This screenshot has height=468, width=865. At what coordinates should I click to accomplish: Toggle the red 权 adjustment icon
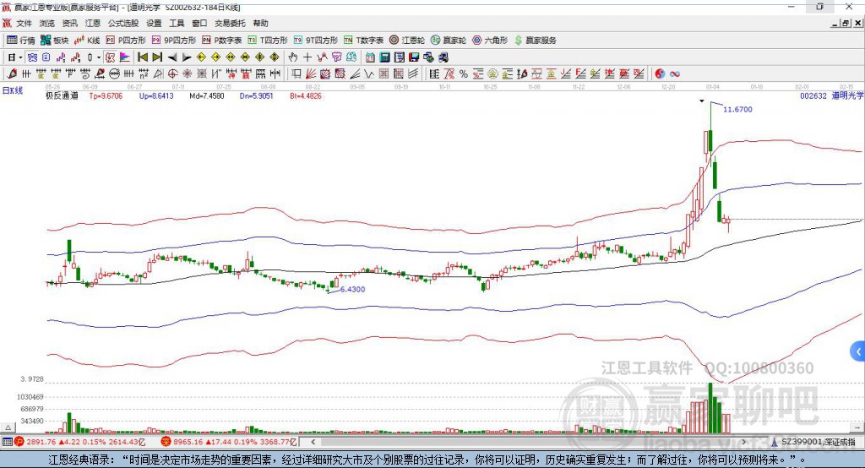coord(111,57)
